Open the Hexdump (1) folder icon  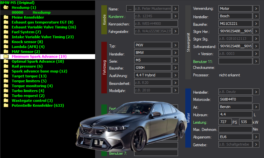[6, 8]
